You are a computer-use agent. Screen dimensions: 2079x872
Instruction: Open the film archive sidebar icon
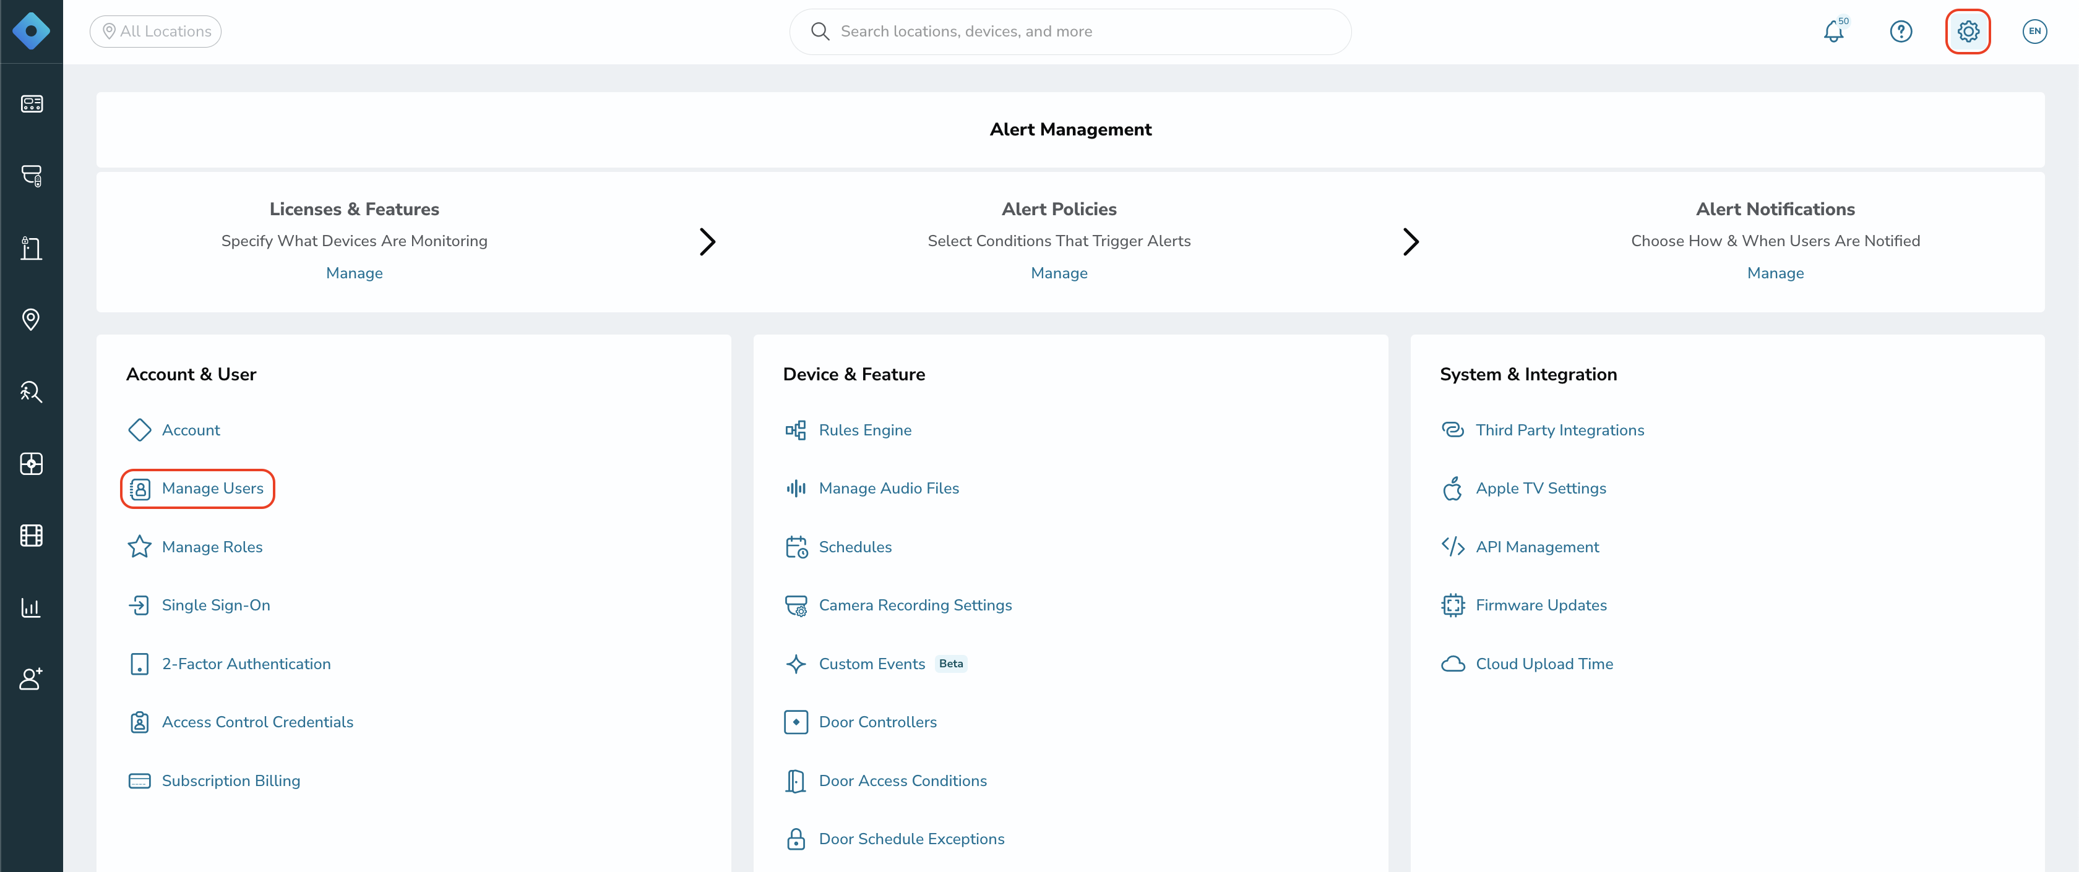(32, 535)
